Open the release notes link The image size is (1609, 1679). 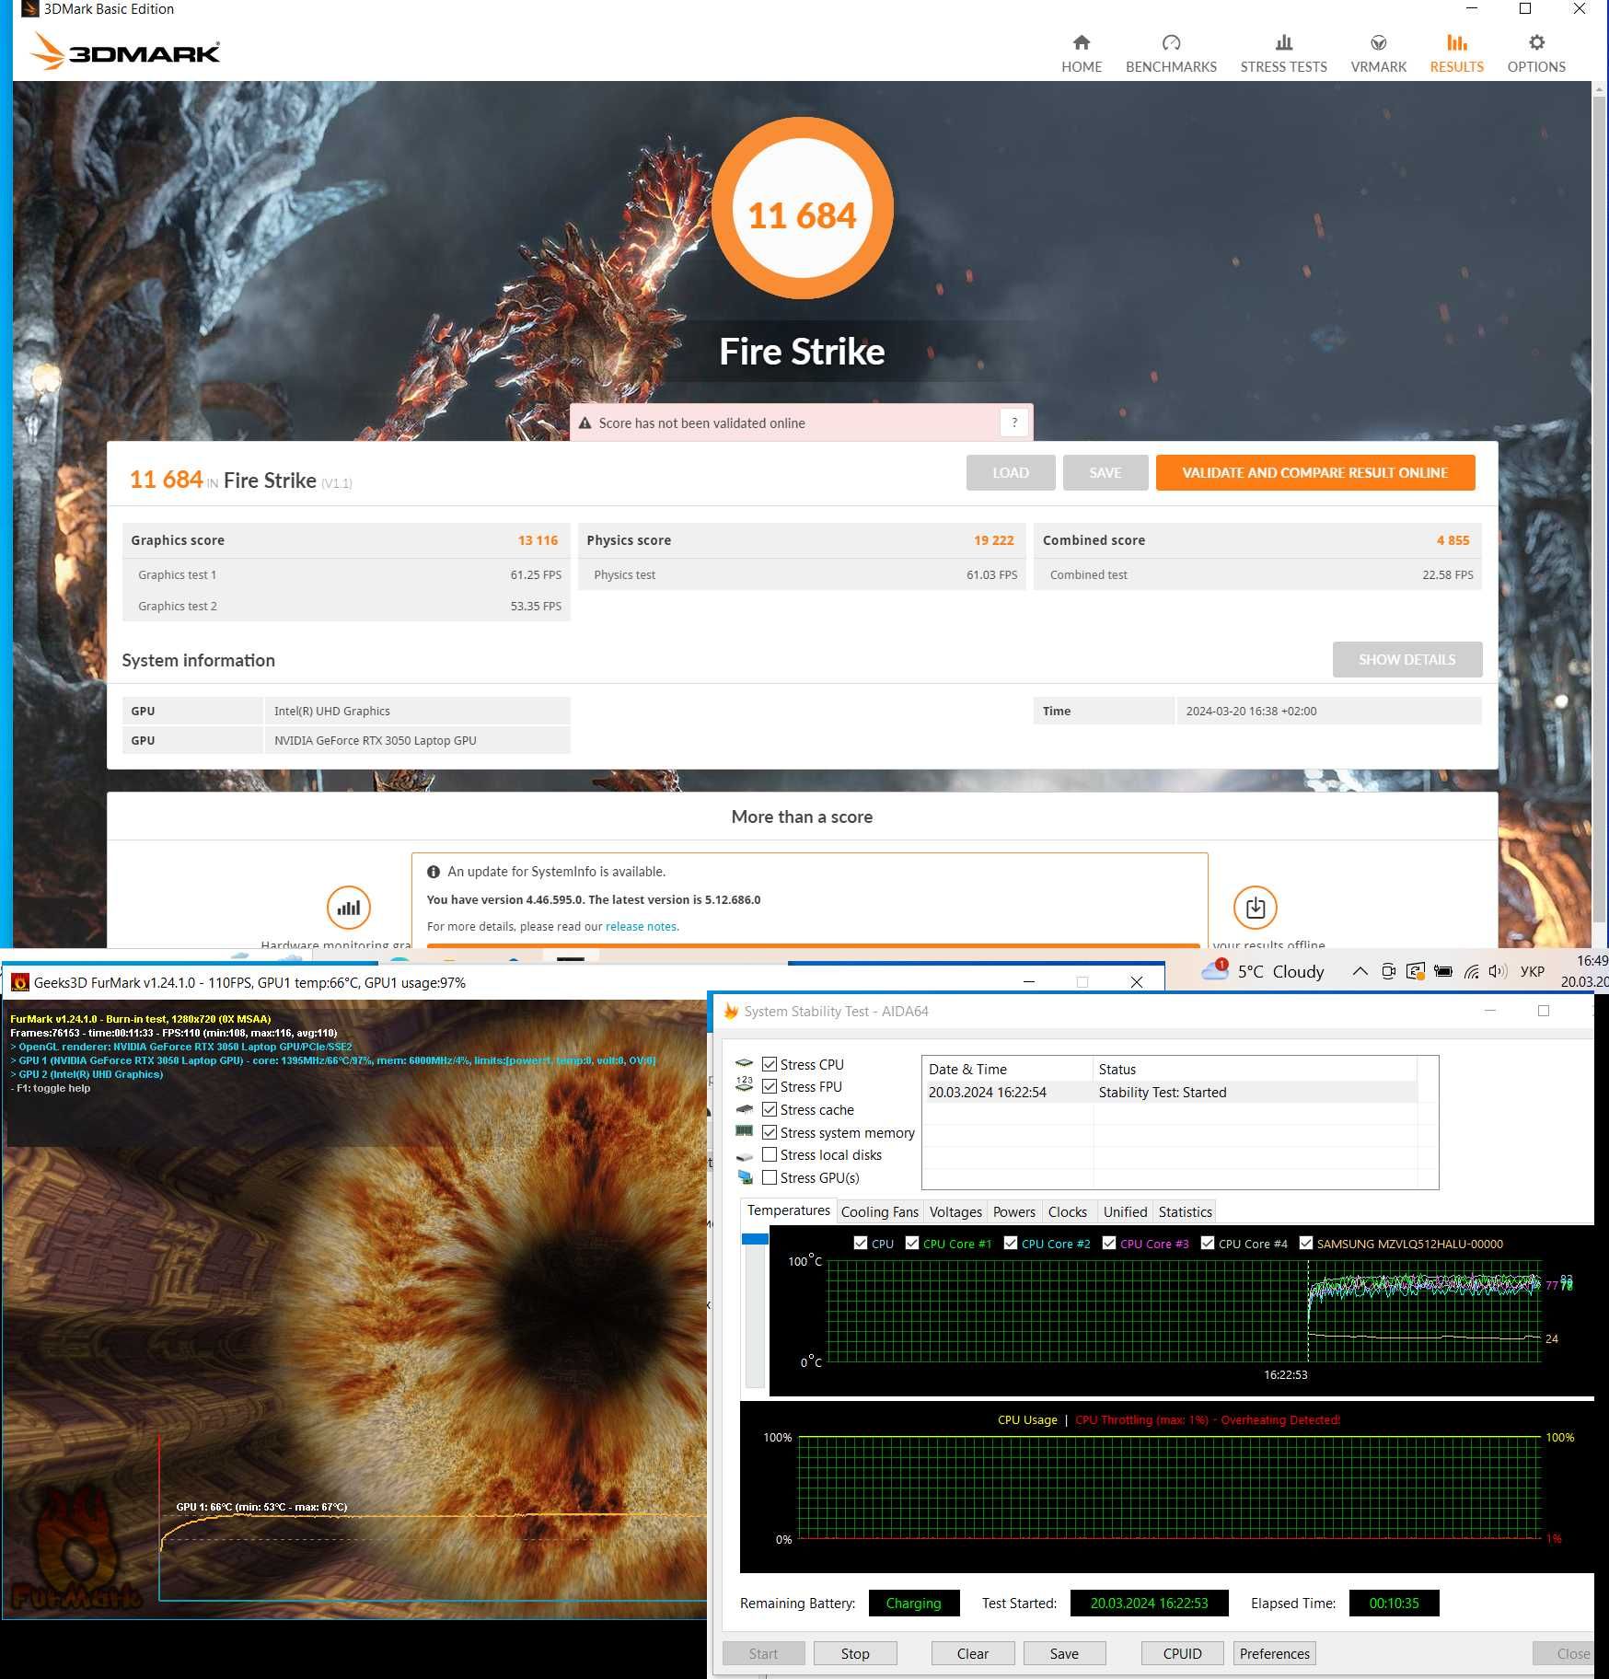[x=641, y=926]
